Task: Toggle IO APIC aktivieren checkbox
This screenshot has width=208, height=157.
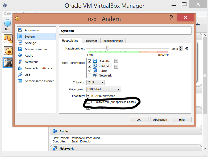Action: click(88, 96)
